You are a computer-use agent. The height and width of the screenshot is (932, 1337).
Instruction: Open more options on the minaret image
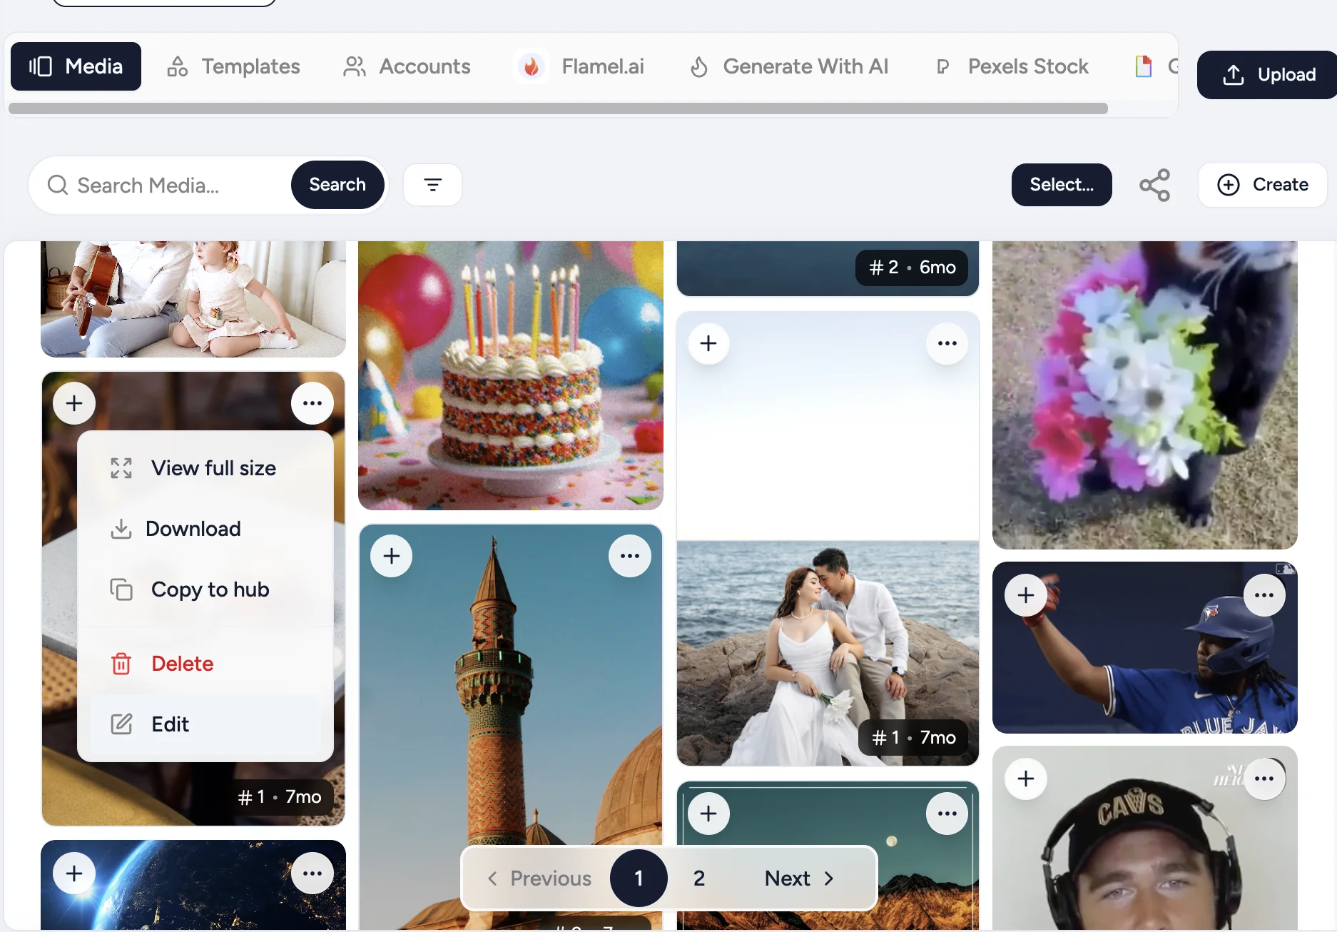pos(630,556)
